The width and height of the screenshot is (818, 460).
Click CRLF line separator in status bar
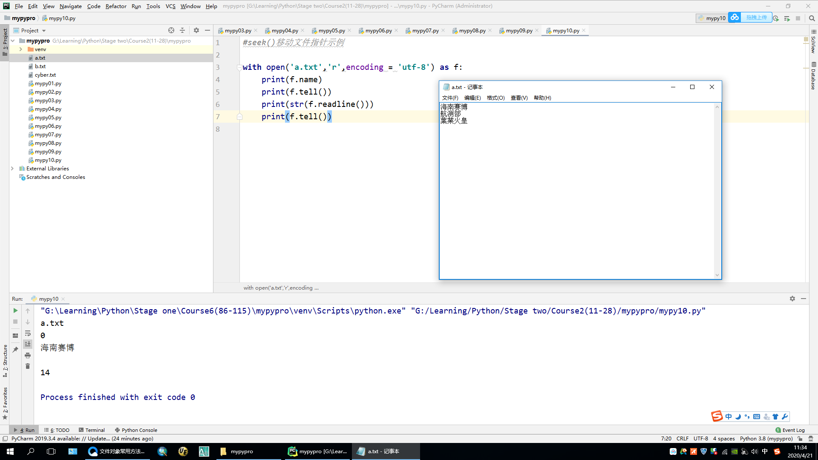tap(682, 439)
